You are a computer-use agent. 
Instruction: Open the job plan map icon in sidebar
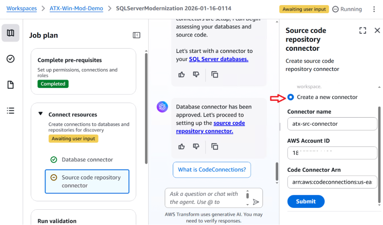(x=10, y=33)
